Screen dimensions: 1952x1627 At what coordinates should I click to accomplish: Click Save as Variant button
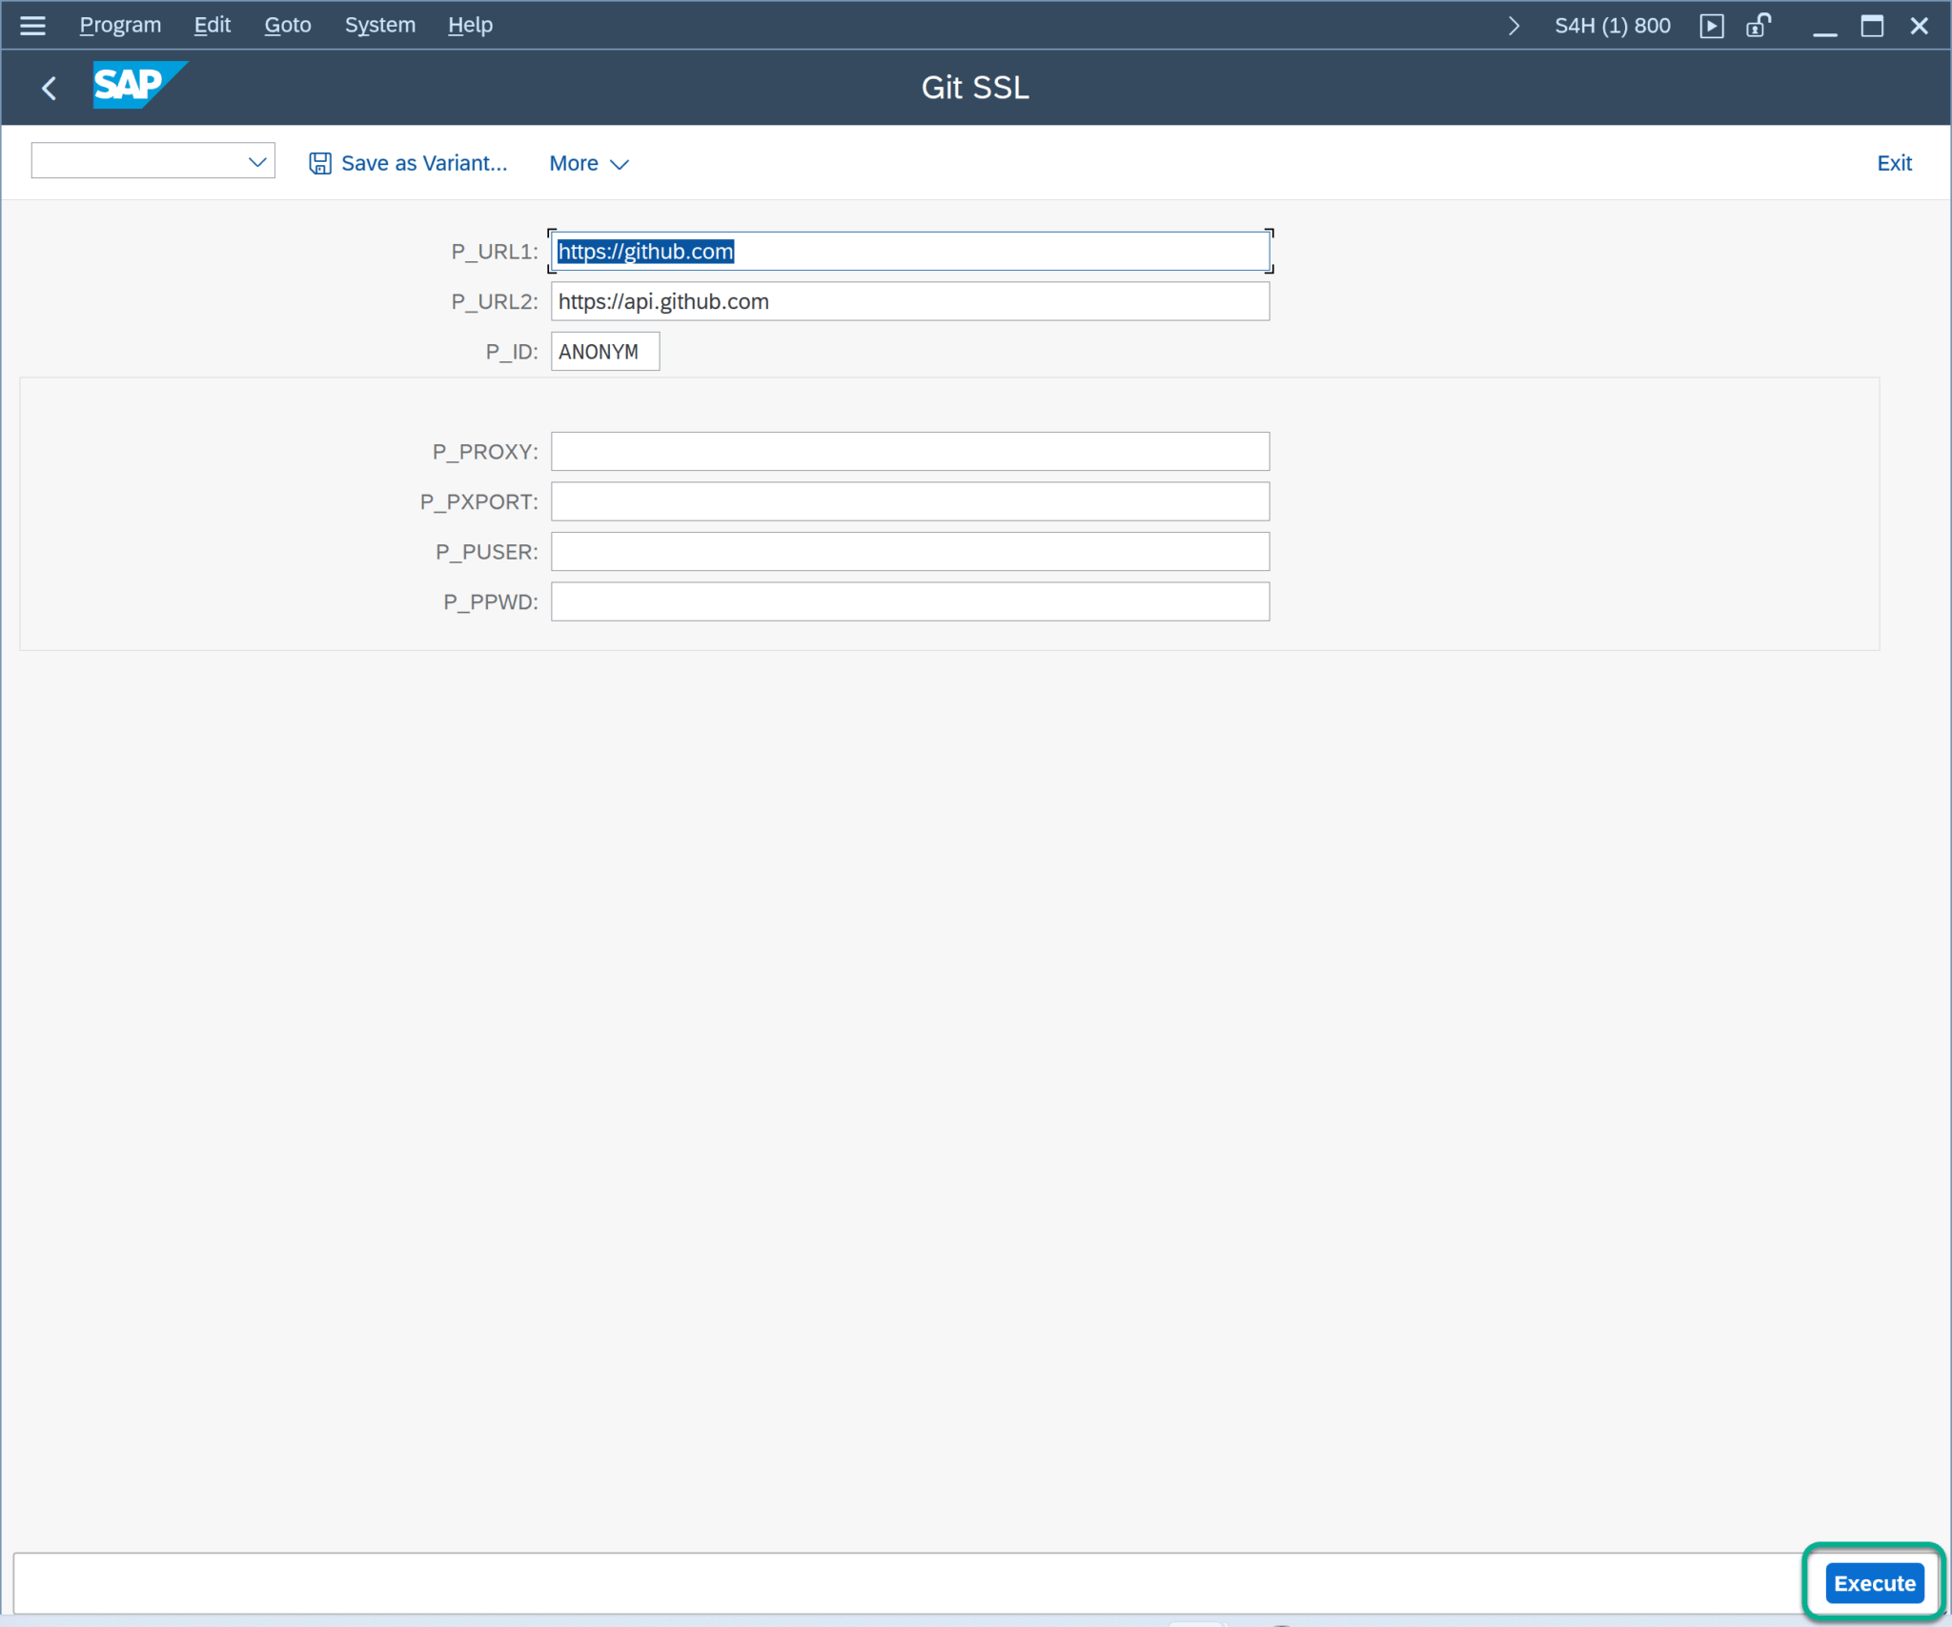coord(423,163)
